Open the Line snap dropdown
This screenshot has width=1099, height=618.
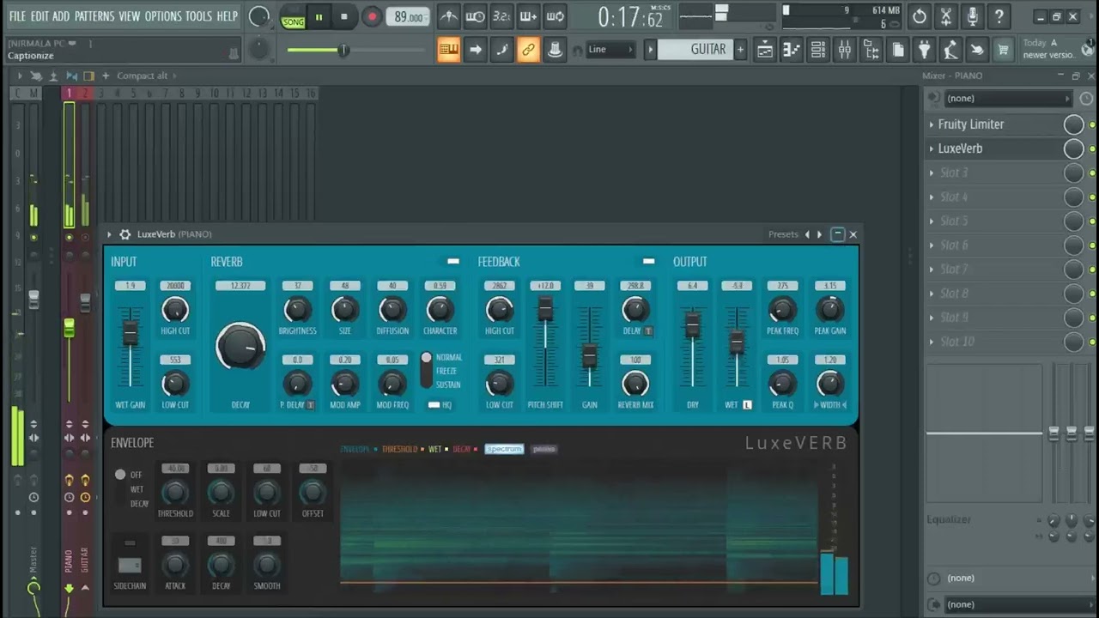click(610, 50)
